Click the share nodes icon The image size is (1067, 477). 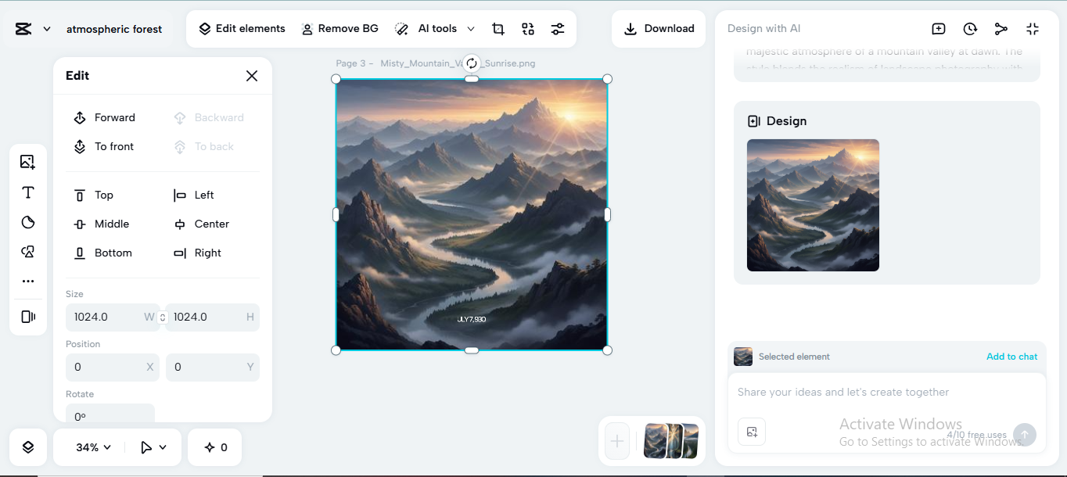[x=1001, y=29]
